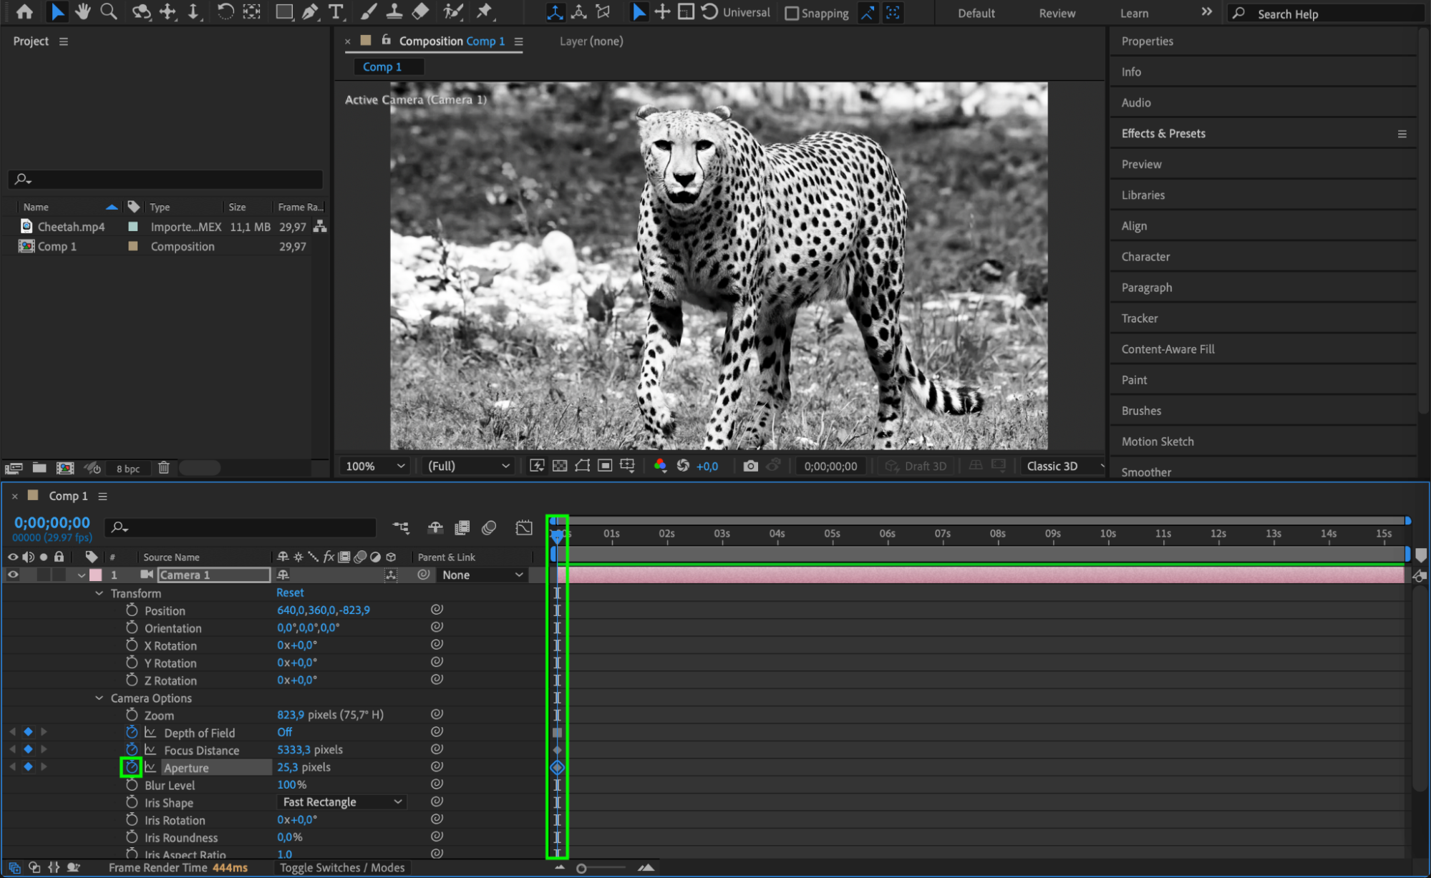Click Reset next to Transform
Image resolution: width=1431 pixels, height=878 pixels.
tap(290, 592)
